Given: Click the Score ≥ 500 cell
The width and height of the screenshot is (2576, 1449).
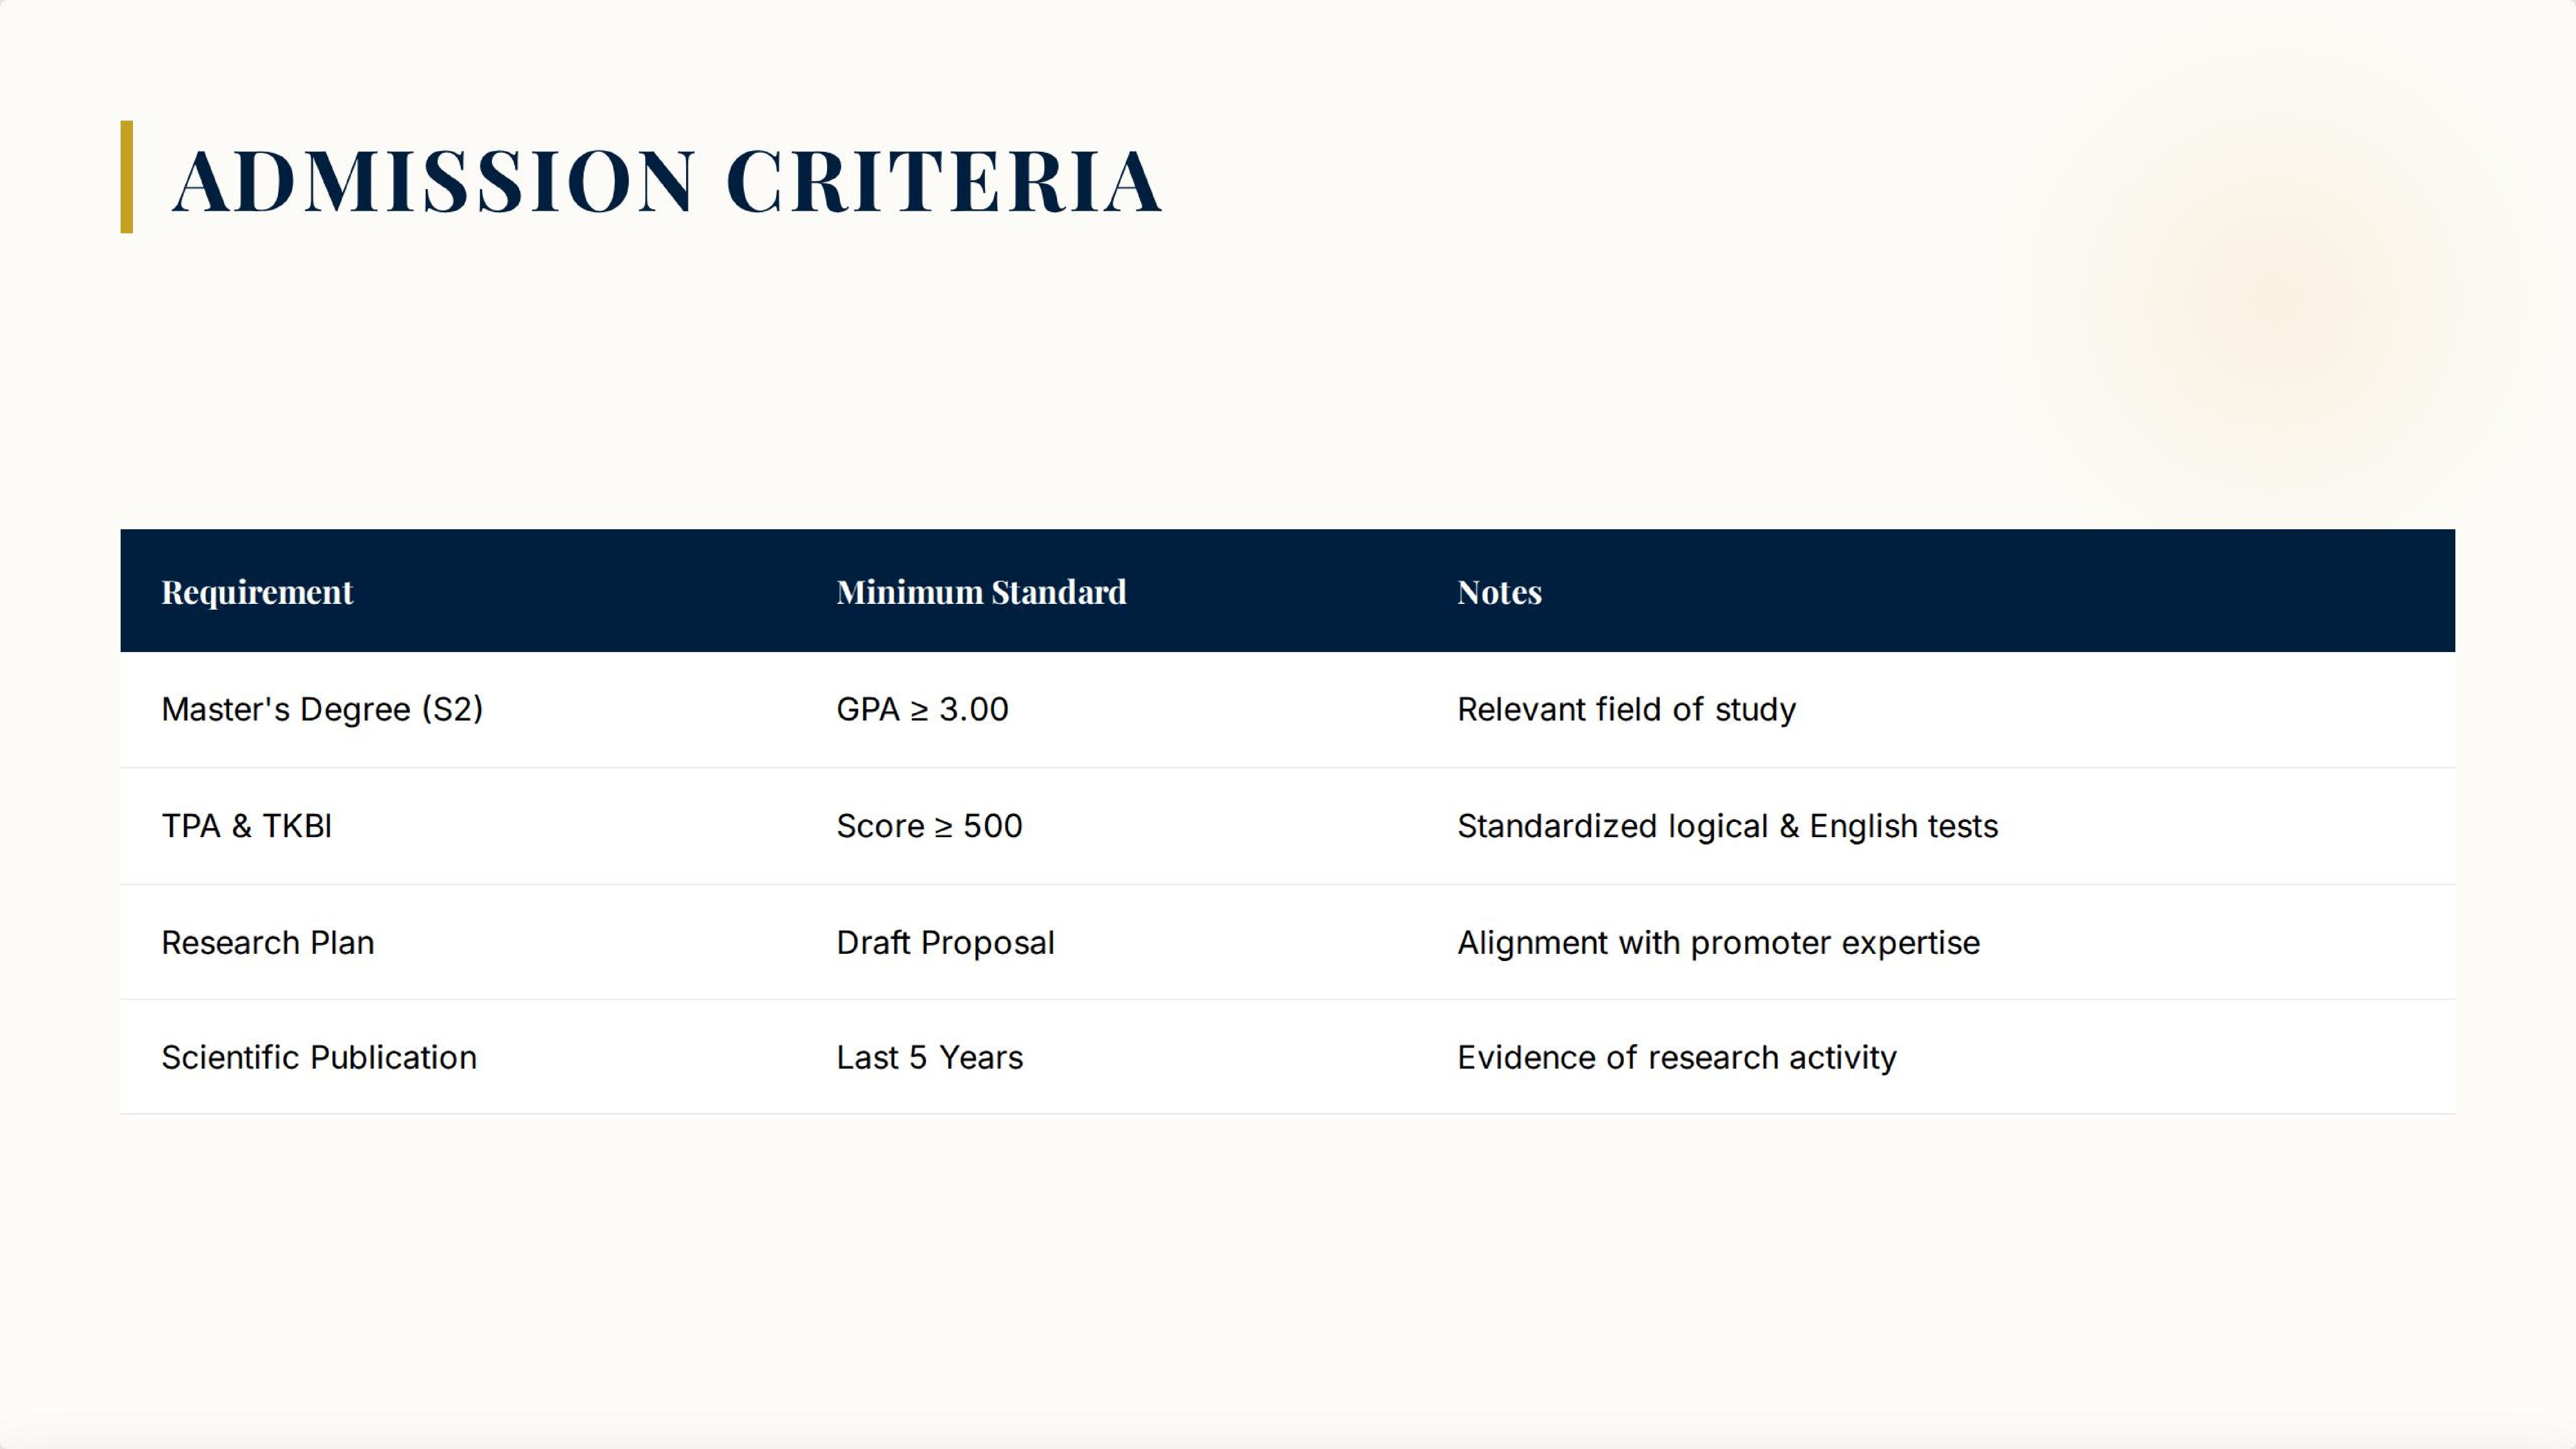Looking at the screenshot, I should pos(929,826).
